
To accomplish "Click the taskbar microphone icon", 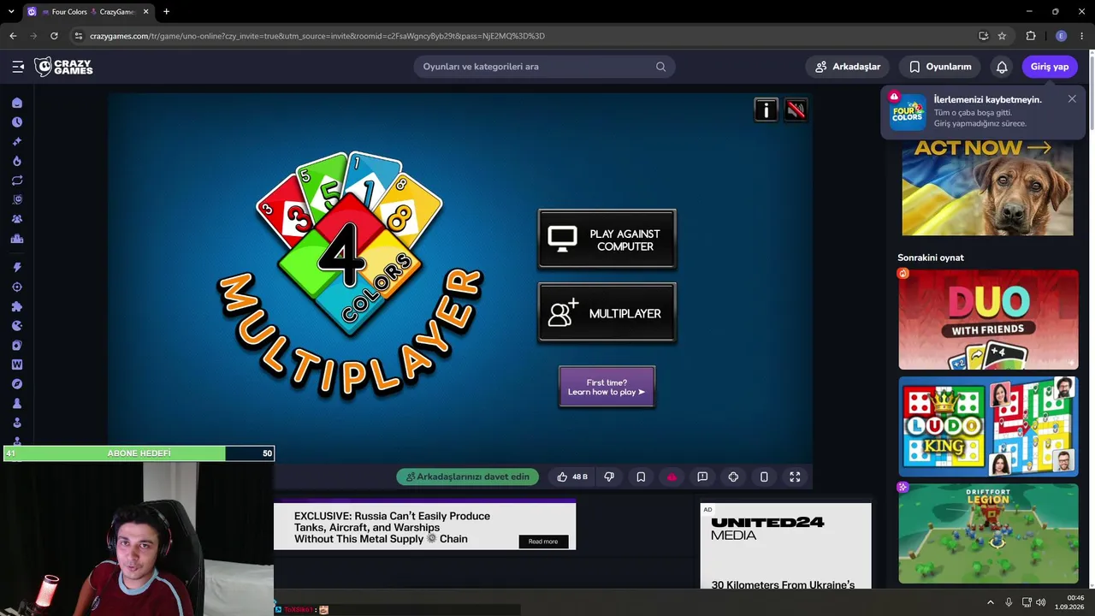I will (1009, 602).
